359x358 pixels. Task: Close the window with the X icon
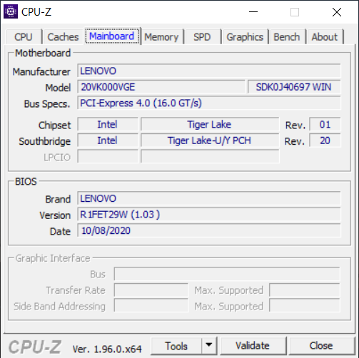pos(337,12)
